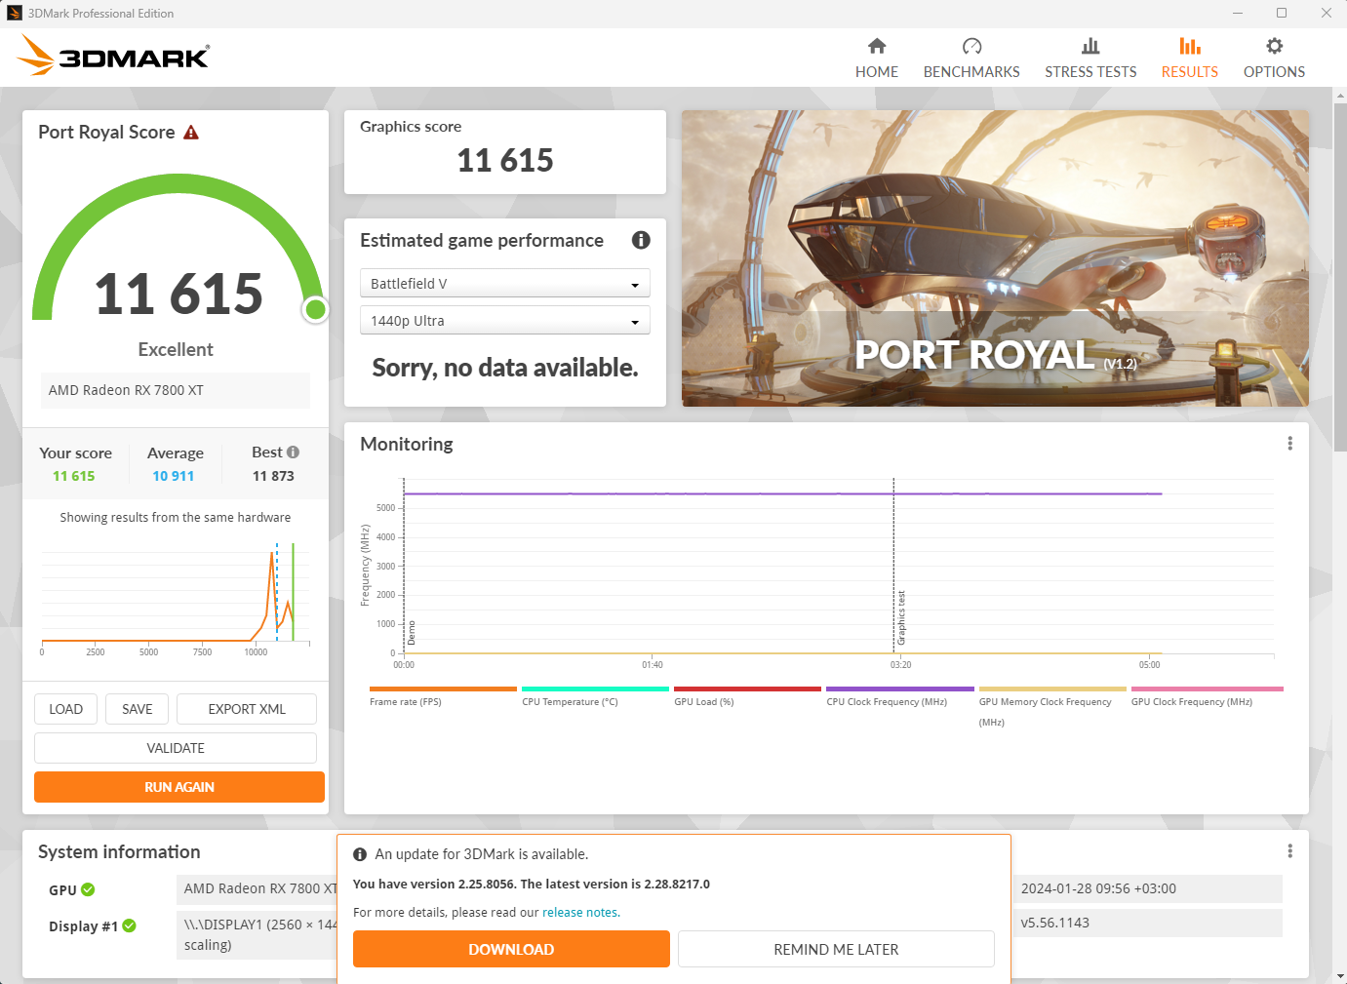Open the Monitoring panel three-dot menu
Viewport: 1347px width, 984px height.
(x=1289, y=444)
